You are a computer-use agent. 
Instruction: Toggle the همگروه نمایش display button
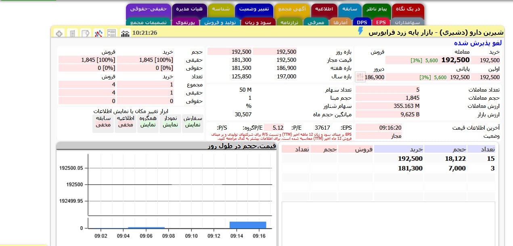click(x=148, y=122)
